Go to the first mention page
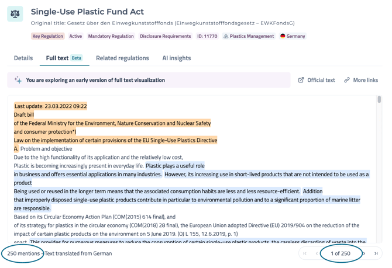 tap(305, 253)
